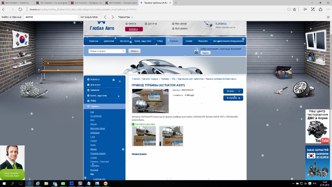
Task: Open the main actuator product photo
Action: pos(150,101)
